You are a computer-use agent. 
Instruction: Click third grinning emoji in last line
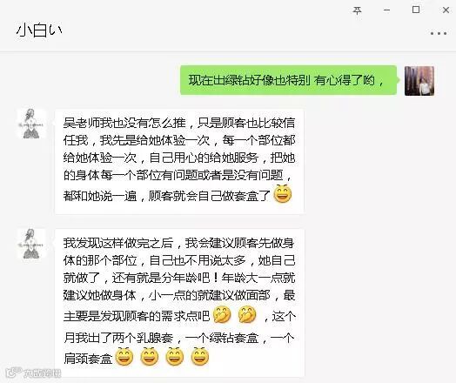(175, 357)
